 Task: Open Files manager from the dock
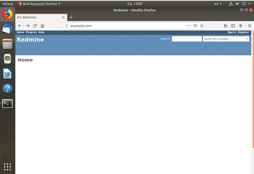tap(8, 44)
